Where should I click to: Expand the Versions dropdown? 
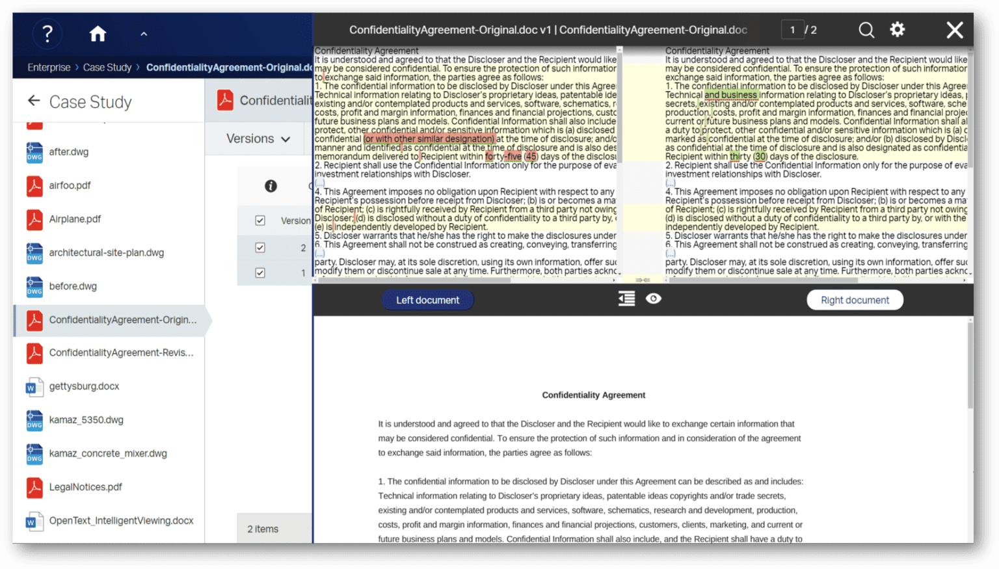tap(258, 139)
